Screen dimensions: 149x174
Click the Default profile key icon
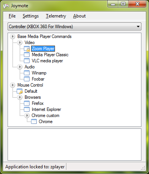click(20, 91)
